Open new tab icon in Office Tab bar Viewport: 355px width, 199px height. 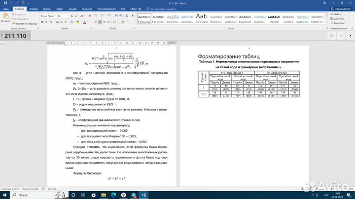(x=331, y=35)
